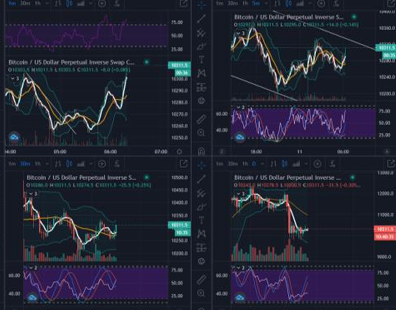The image size is (396, 310).
Task: Open the patterns tool beside the daily chart
Action: tap(201, 234)
